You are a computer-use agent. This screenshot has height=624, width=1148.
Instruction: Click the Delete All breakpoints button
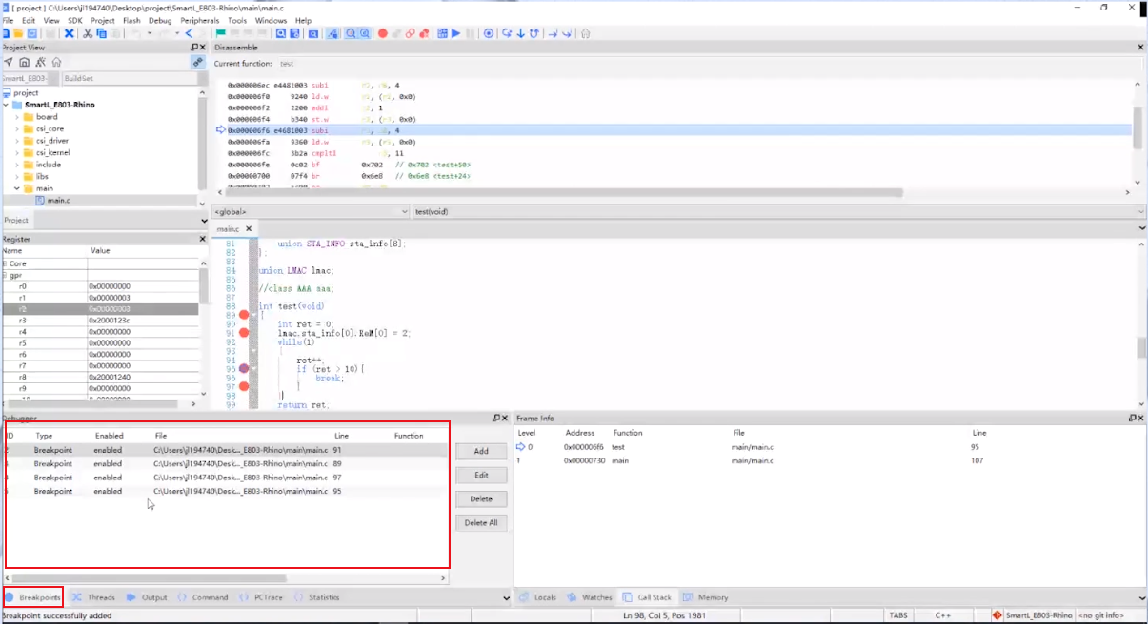pyautogui.click(x=481, y=522)
